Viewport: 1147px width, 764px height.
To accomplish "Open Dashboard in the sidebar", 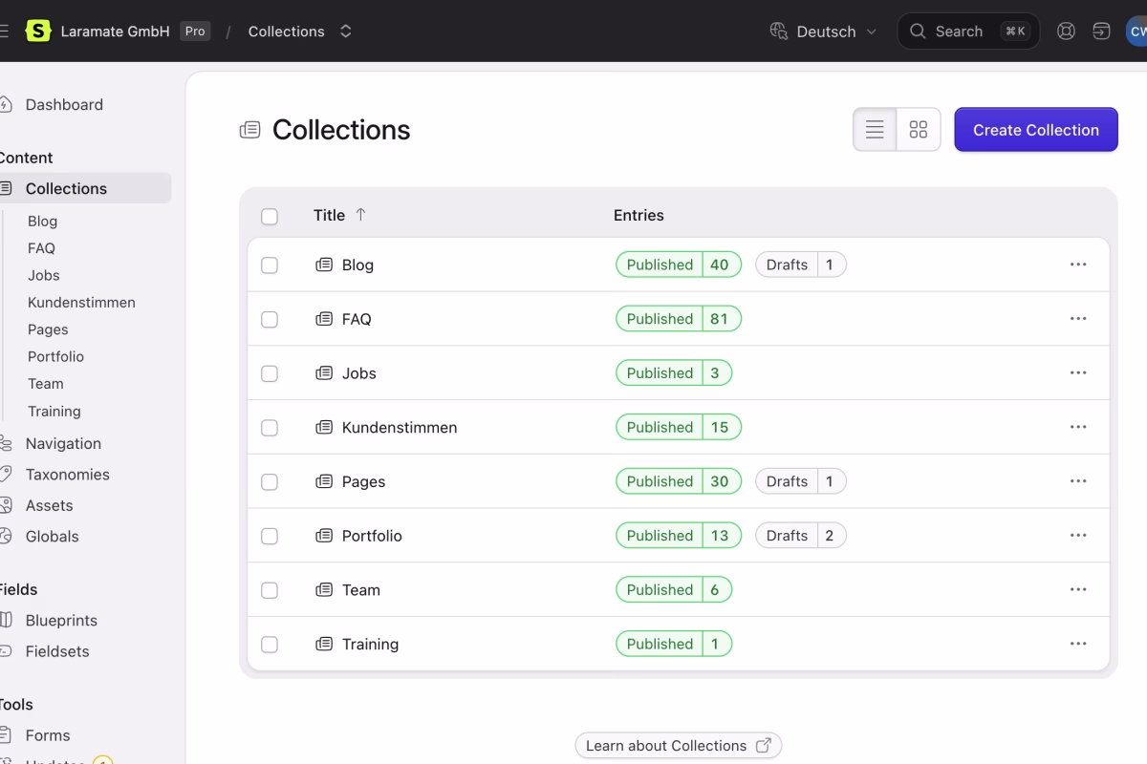I will click(x=64, y=105).
